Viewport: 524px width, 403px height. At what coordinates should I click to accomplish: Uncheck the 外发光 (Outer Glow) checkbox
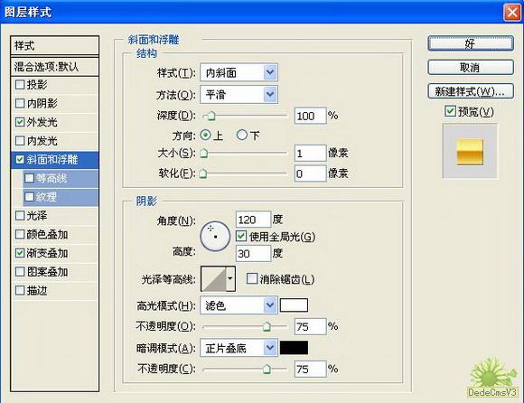coord(20,122)
